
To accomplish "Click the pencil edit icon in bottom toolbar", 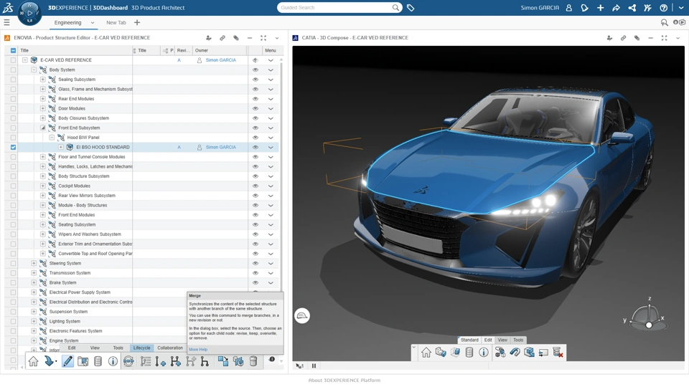I will pos(67,361).
